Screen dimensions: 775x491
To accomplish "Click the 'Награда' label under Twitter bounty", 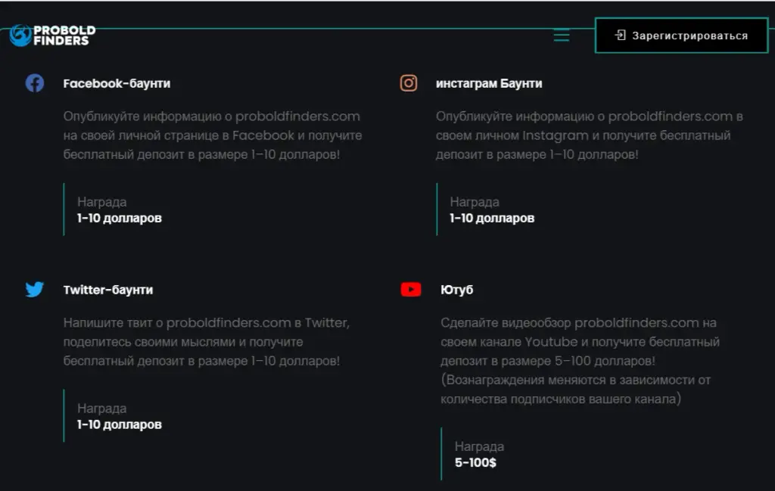I will click(102, 409).
